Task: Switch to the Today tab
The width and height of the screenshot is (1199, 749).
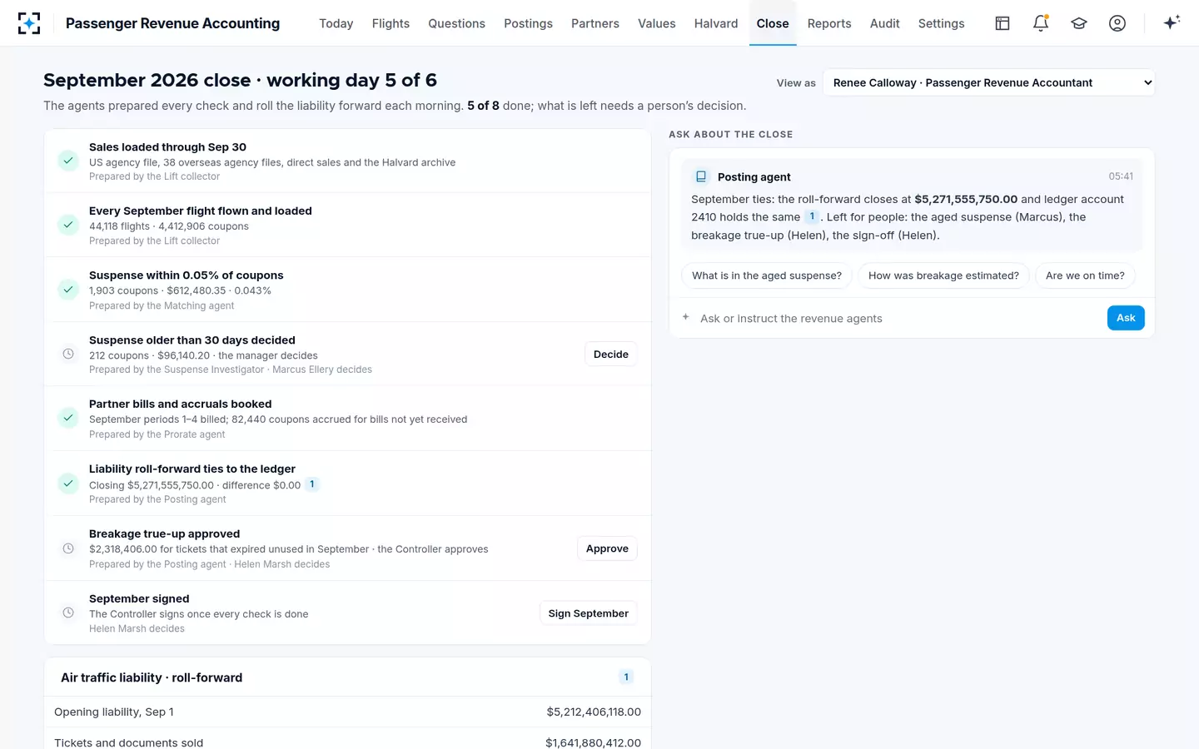Action: click(x=336, y=23)
